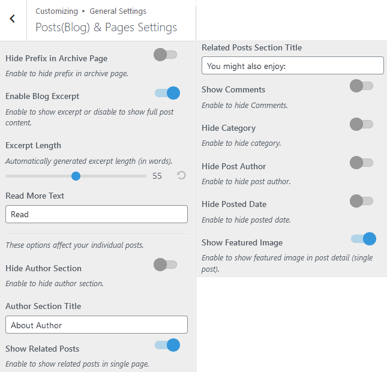Turn off Show Featured Image switch
The image size is (387, 372).
(364, 239)
